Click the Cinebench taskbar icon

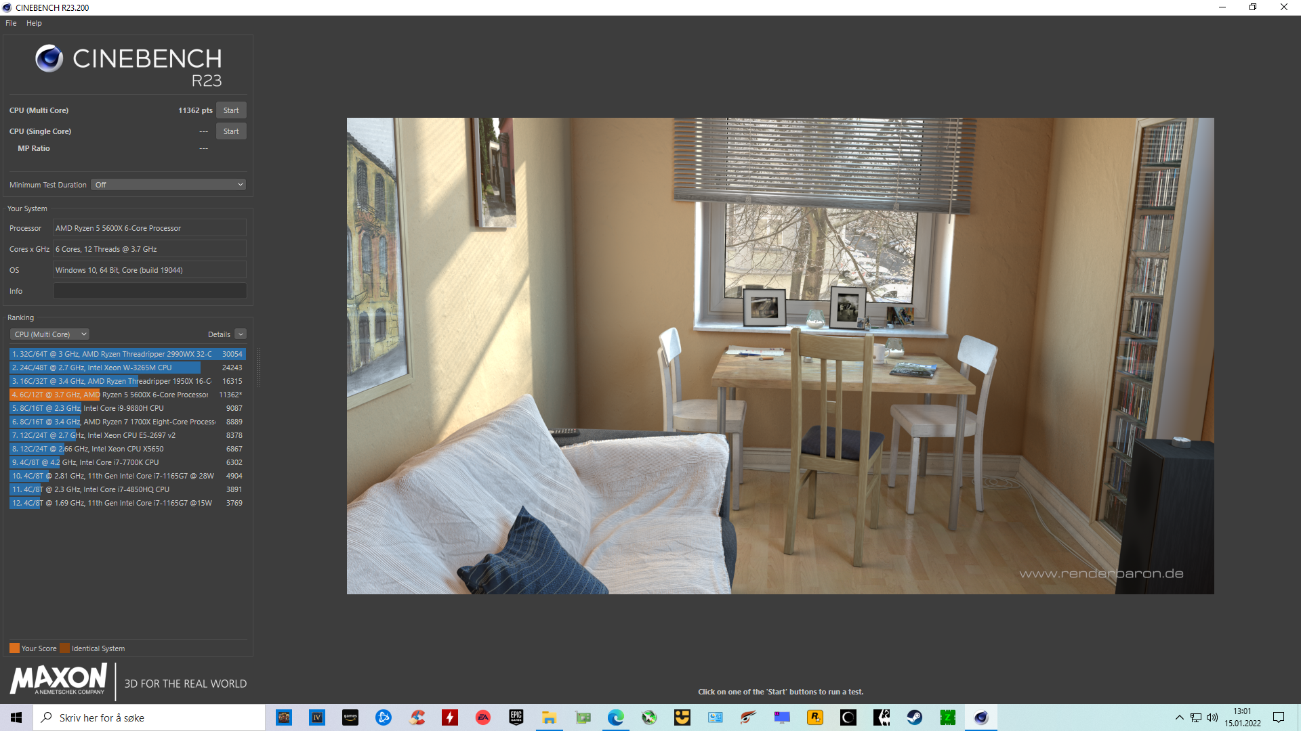tap(981, 717)
